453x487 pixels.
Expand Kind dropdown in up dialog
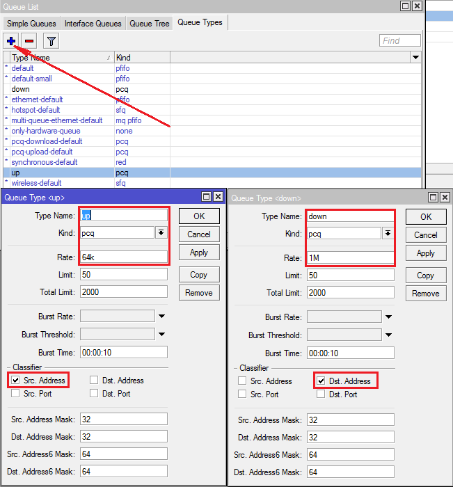point(161,233)
